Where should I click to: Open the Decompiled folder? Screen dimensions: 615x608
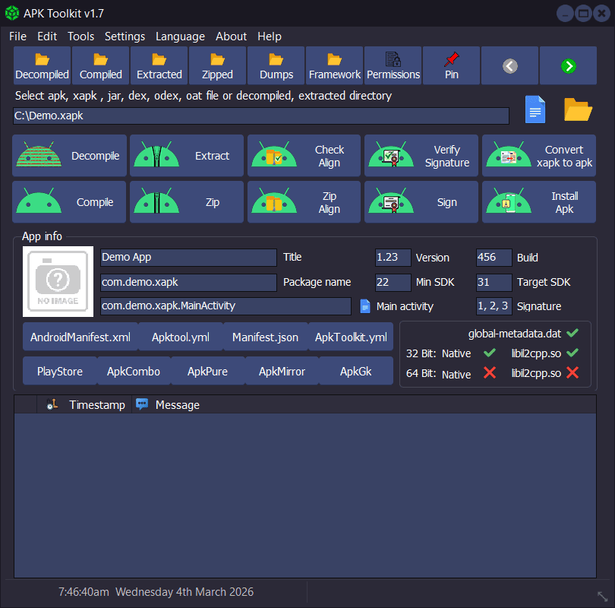coord(42,65)
